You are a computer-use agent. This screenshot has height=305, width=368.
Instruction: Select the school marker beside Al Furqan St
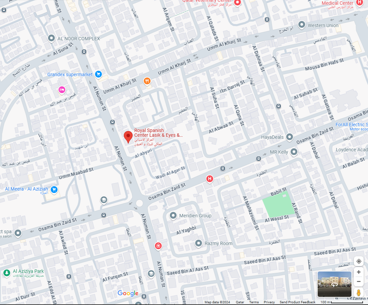[151, 274]
